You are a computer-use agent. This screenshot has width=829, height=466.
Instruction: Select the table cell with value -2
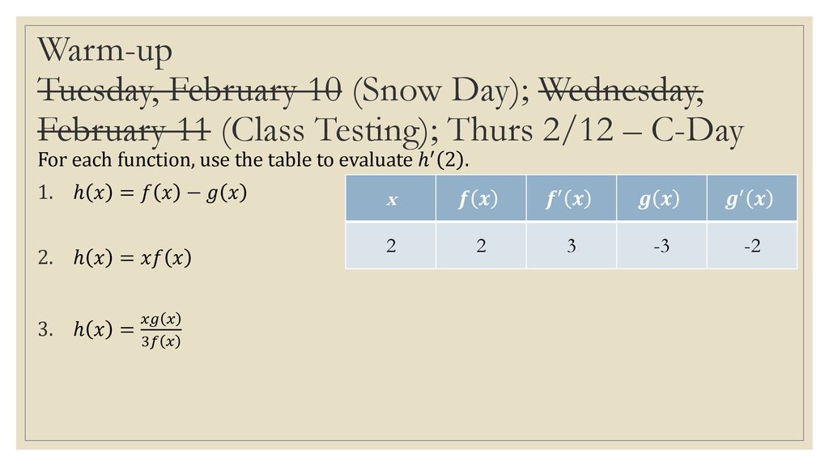(752, 246)
